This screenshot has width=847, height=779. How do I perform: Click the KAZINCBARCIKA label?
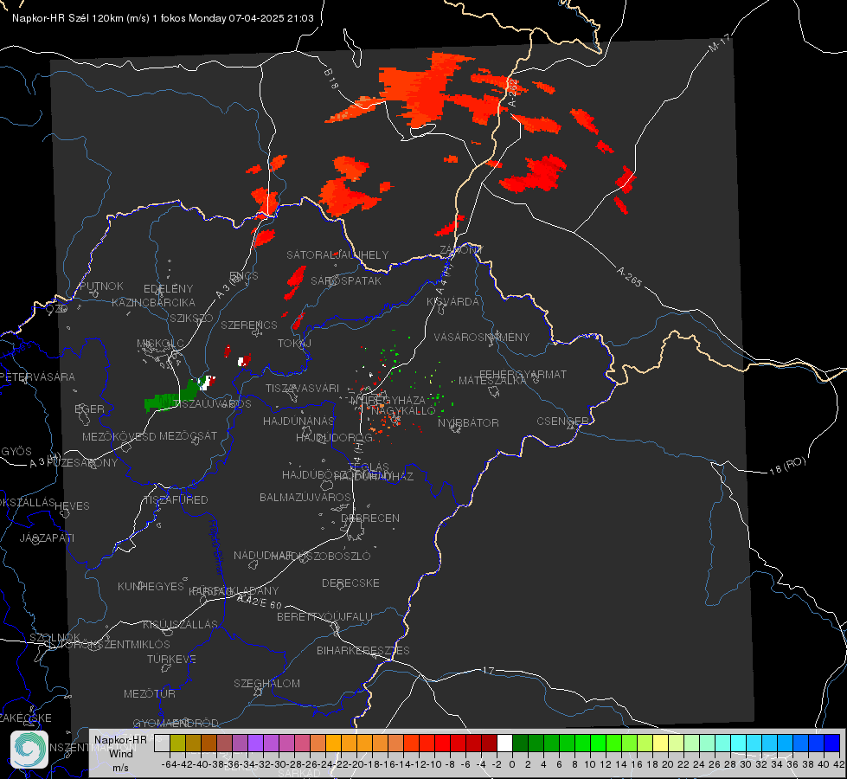click(x=153, y=302)
